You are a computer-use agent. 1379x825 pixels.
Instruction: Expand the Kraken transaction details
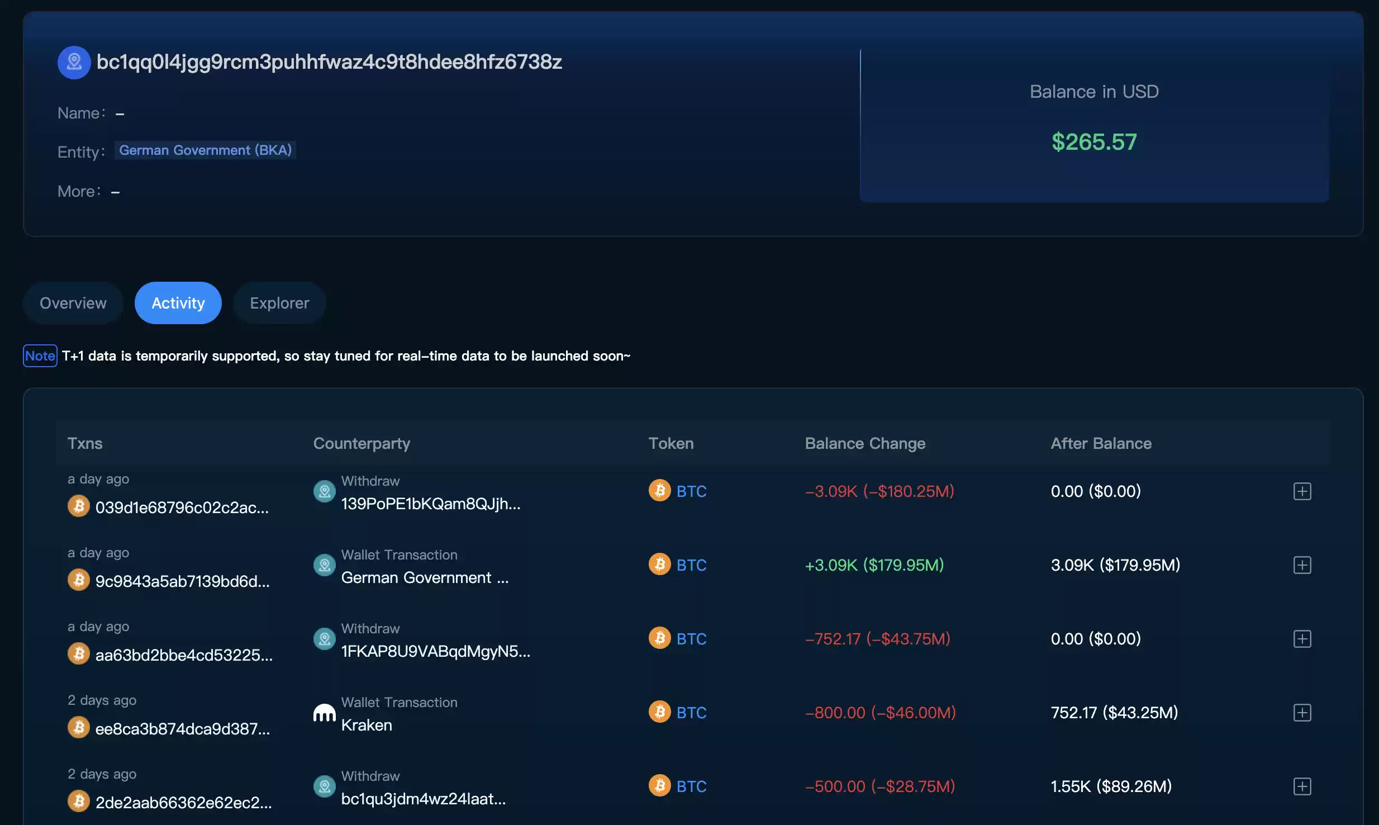pos(1302,713)
